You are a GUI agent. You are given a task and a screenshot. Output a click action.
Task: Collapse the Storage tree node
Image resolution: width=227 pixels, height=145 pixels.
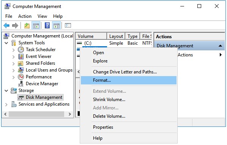tap(6, 91)
